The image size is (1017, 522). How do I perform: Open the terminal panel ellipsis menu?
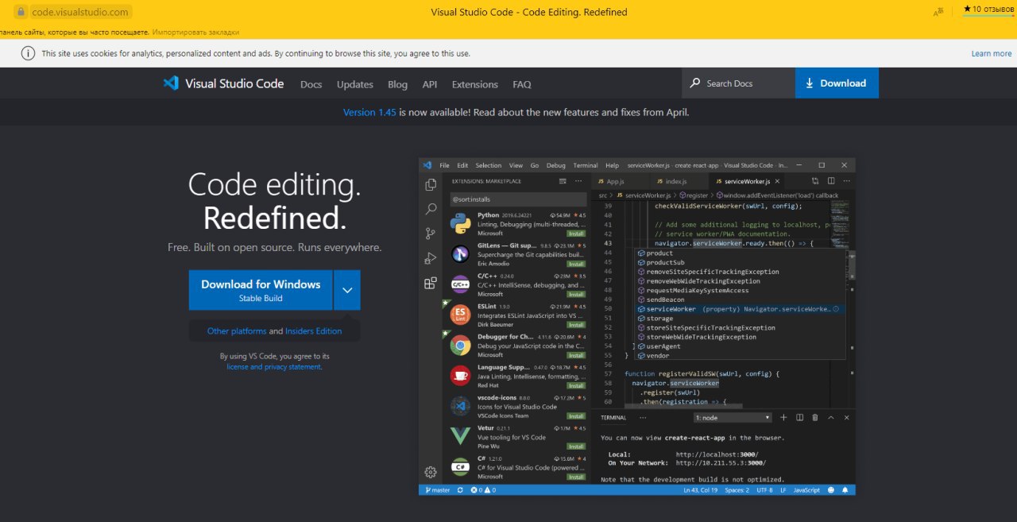643,417
